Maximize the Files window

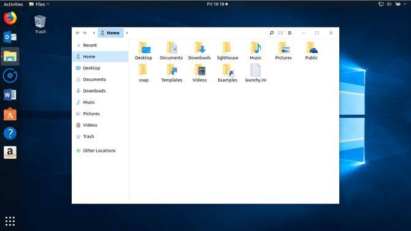[317, 32]
